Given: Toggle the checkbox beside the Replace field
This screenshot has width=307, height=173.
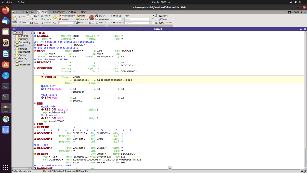Looking at the screenshot, I should pyautogui.click(x=153, y=23).
